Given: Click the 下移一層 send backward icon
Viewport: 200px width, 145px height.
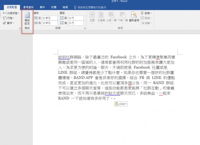Looking at the screenshot, I should (x=123, y=17).
